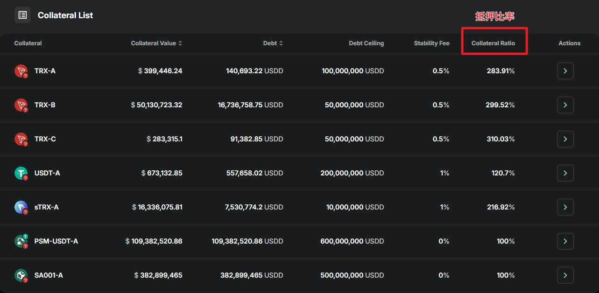Open the TRX-A action arrow

565,71
